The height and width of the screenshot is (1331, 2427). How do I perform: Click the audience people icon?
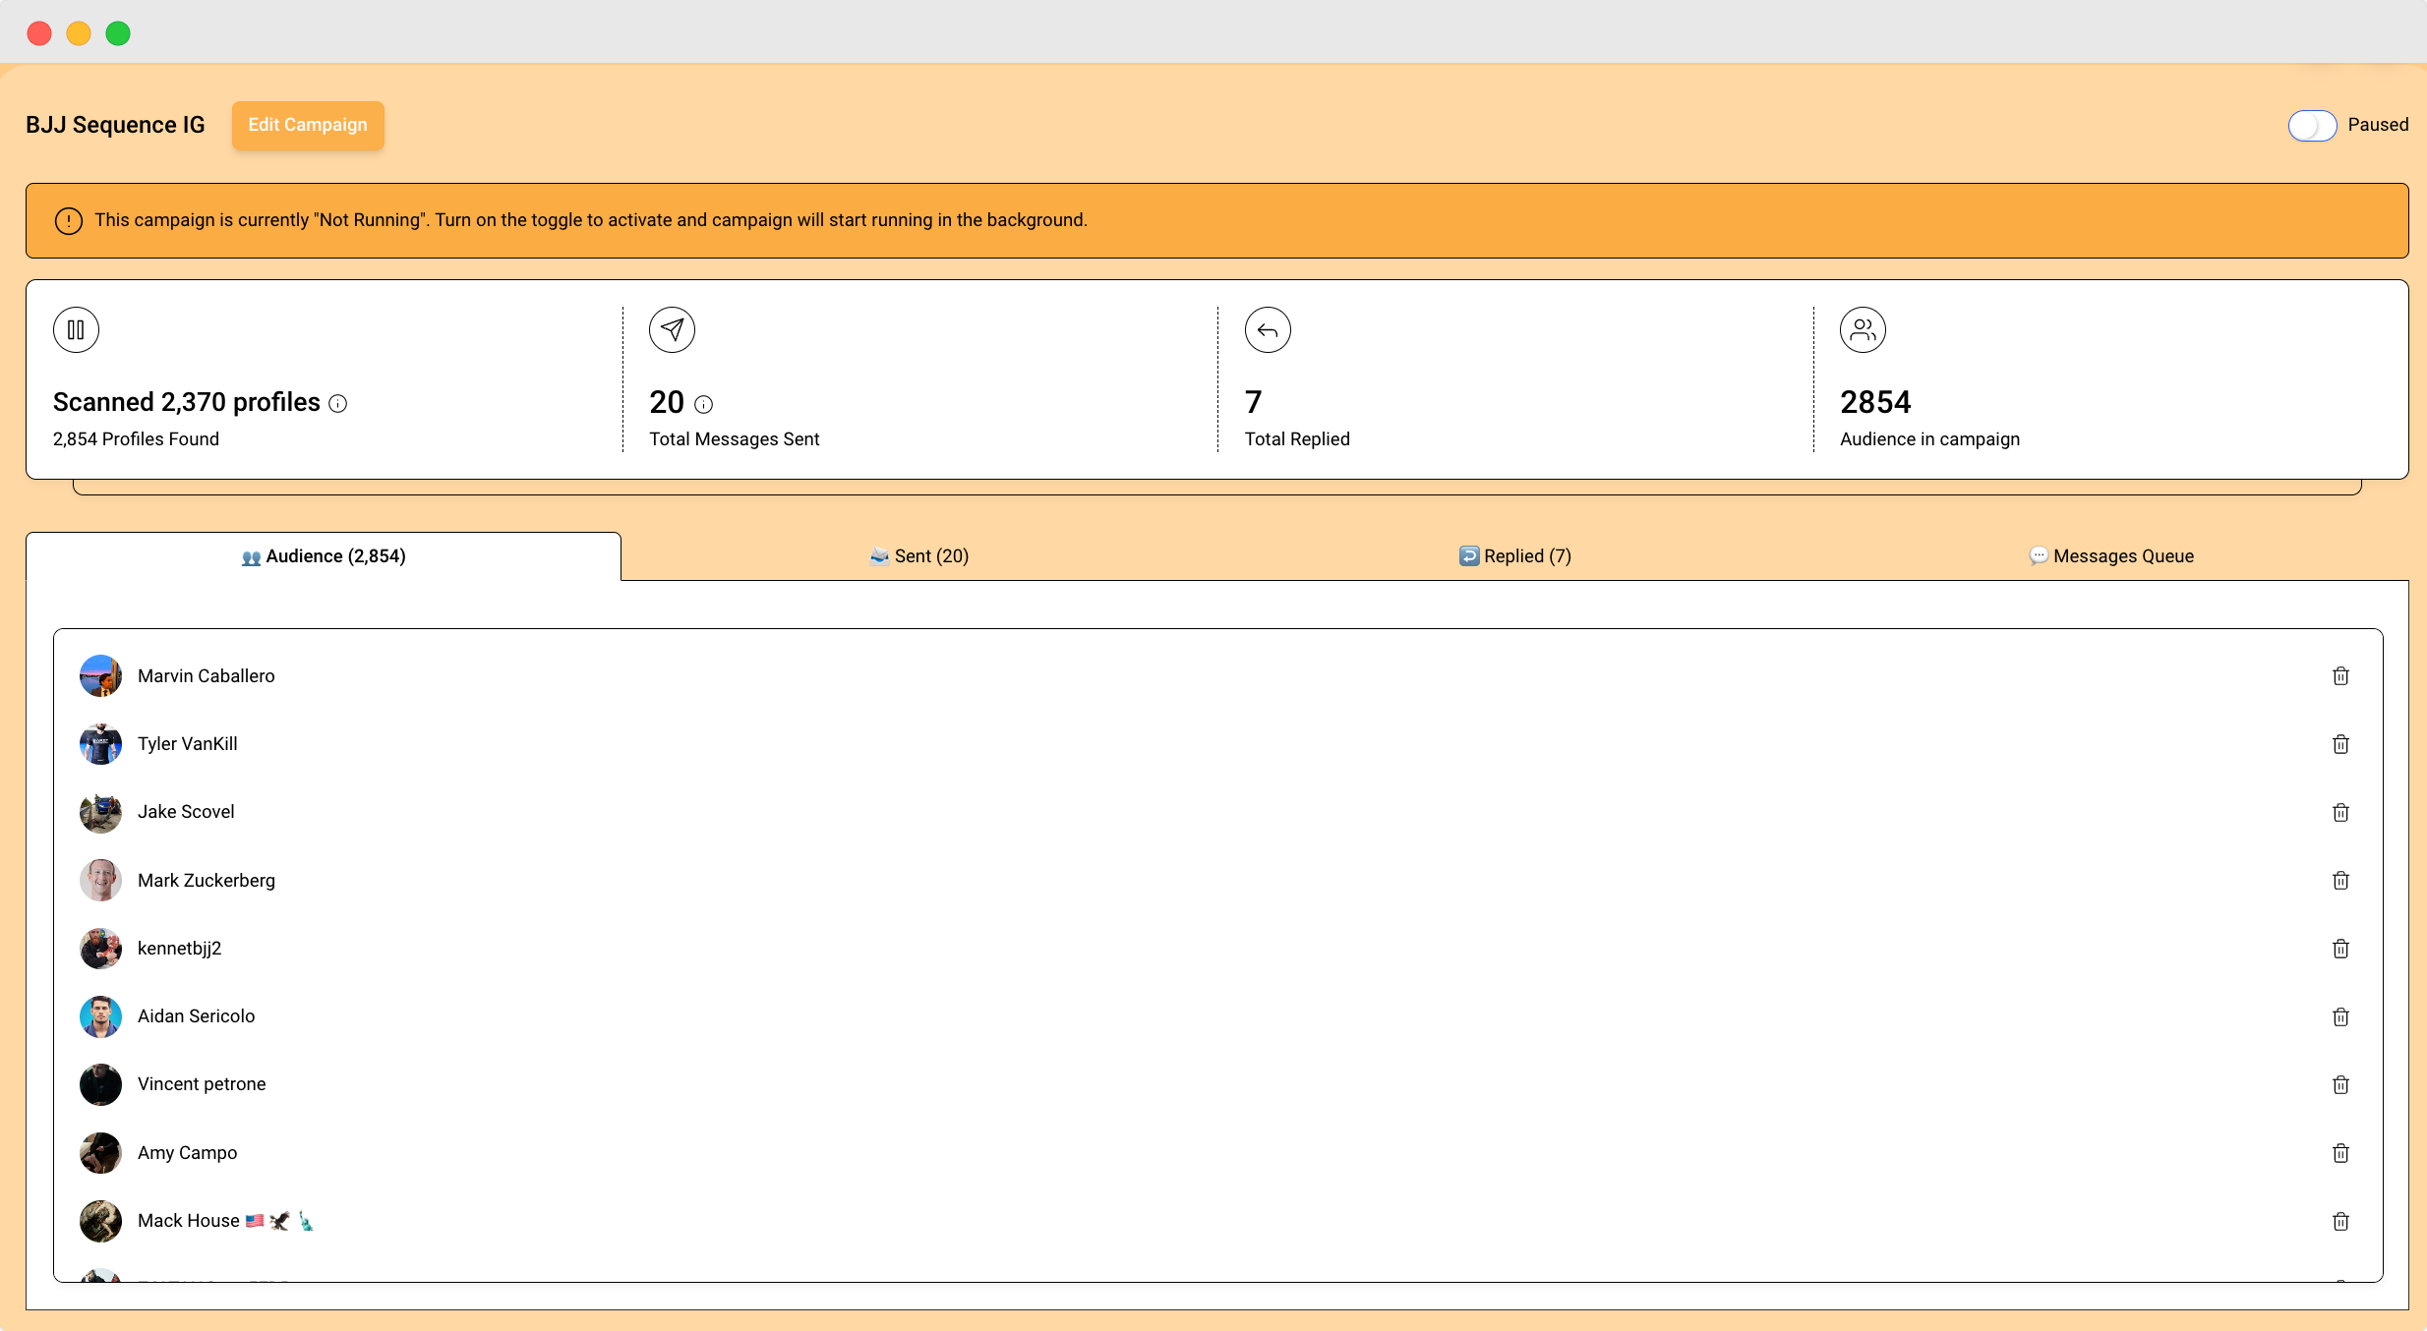1863,330
